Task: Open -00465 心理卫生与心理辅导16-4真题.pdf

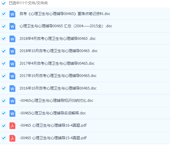Action: [53, 125]
